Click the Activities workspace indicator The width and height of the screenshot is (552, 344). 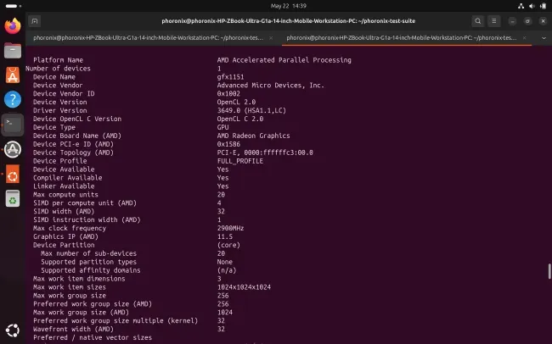point(14,6)
